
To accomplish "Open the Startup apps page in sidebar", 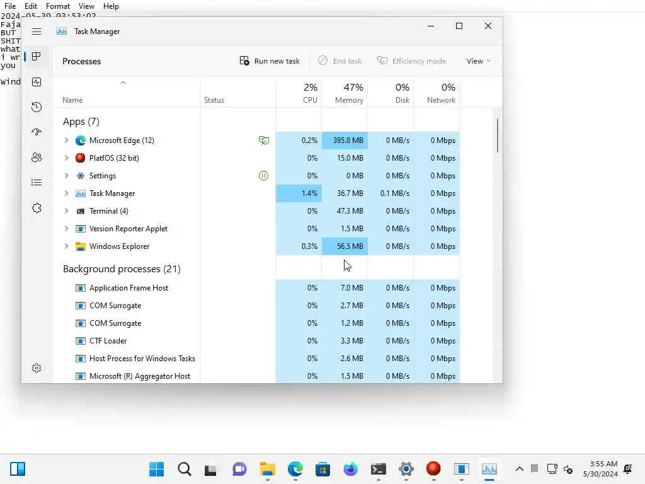I will tap(37, 132).
